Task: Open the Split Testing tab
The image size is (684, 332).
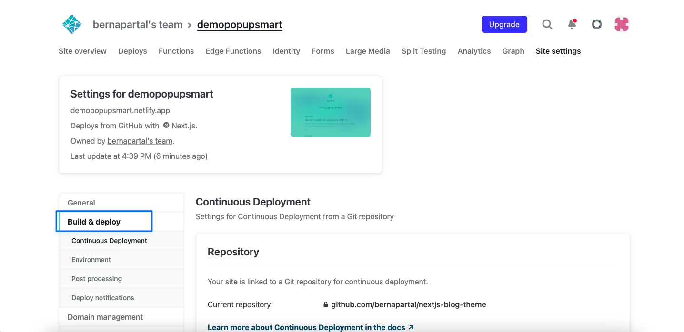Action: tap(424, 51)
